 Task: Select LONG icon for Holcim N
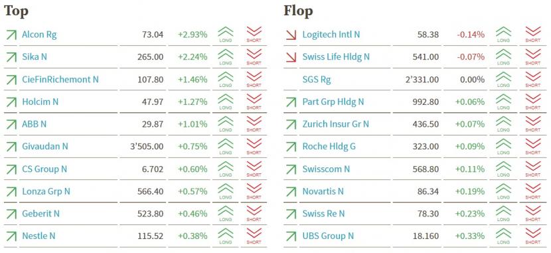pyautogui.click(x=225, y=102)
